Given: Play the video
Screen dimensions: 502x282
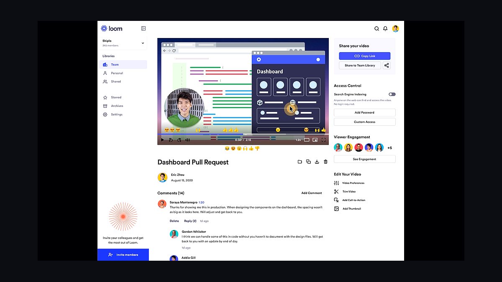Looking at the screenshot, I should tap(162, 140).
